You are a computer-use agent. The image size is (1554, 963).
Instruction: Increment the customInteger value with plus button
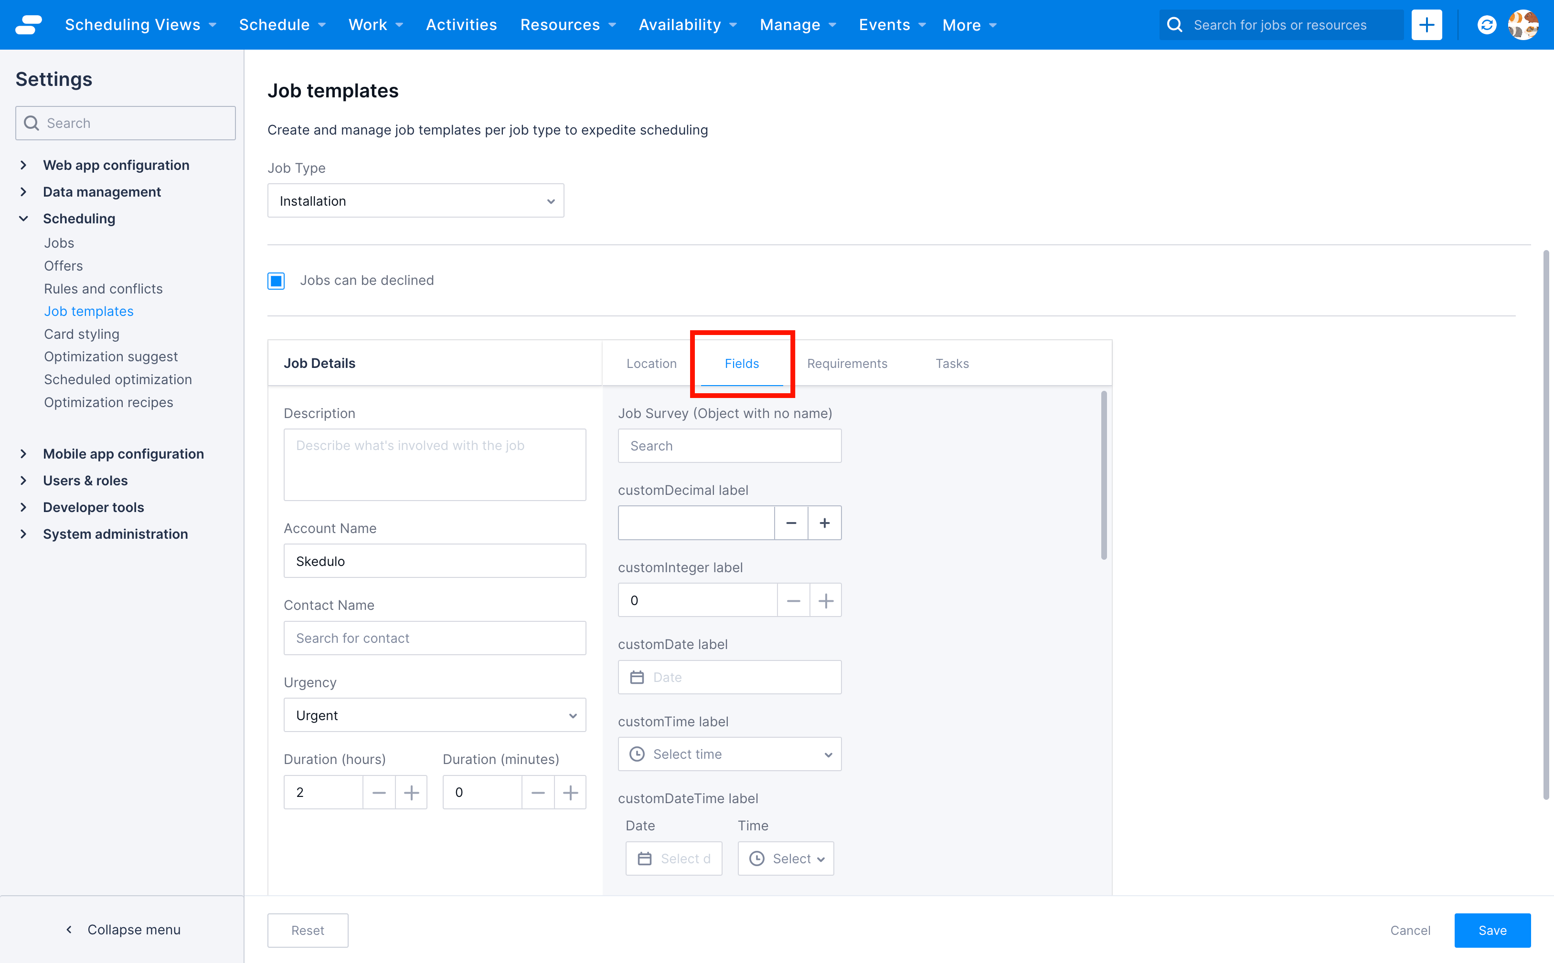(x=825, y=599)
